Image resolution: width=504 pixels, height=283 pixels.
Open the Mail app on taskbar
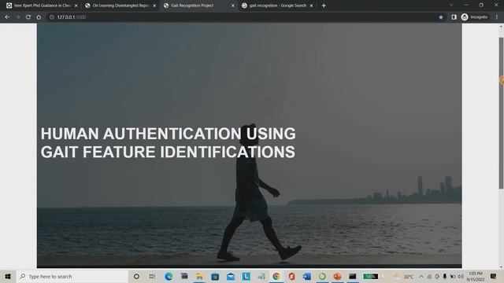[x=231, y=276]
